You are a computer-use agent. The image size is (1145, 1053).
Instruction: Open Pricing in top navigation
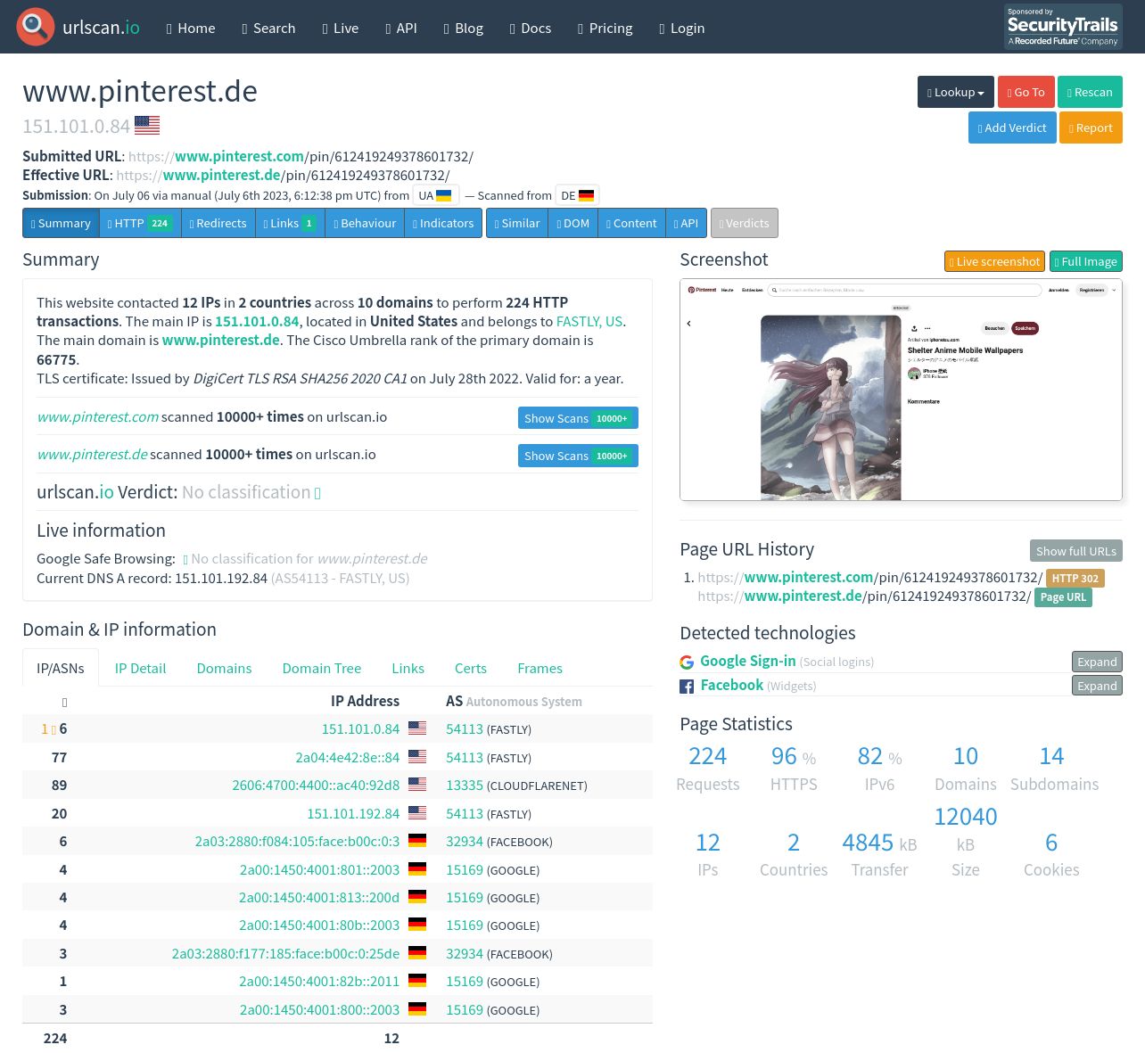pyautogui.click(x=605, y=28)
